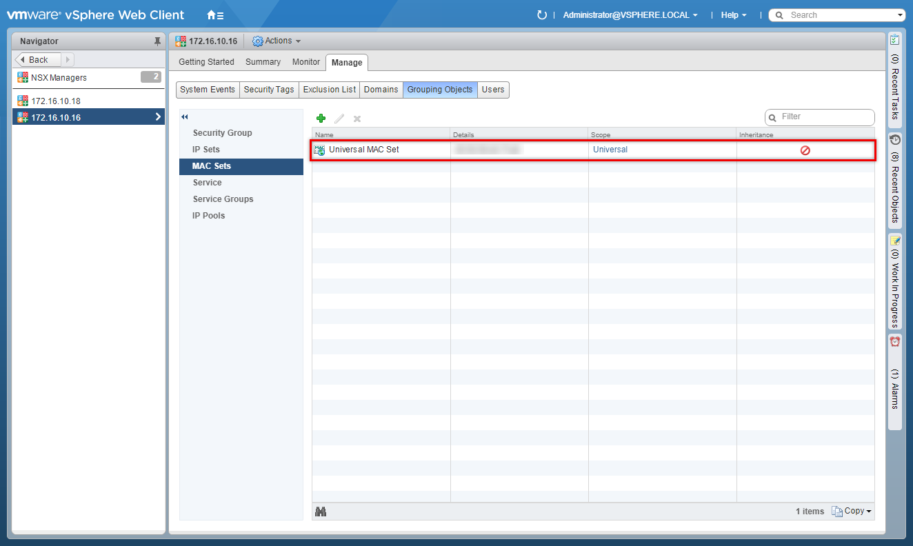913x546 pixels.
Task: Open the Help dropdown menu
Action: click(733, 15)
